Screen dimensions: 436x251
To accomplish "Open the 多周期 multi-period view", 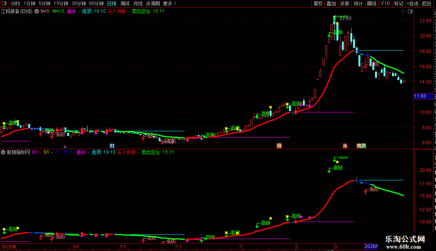I will pyautogui.click(x=153, y=3).
